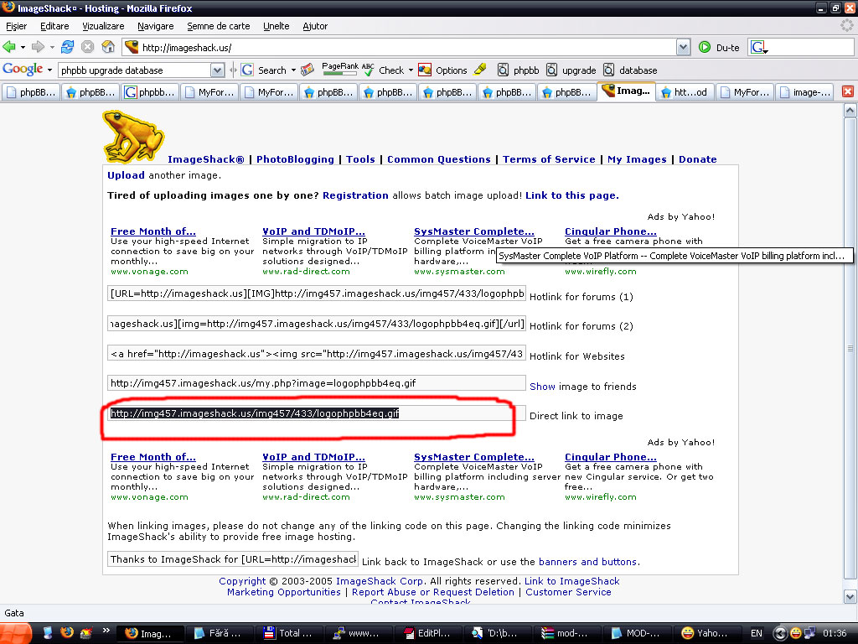The width and height of the screenshot is (858, 644).
Task: Click the Stop loading icon
Action: coord(87,47)
